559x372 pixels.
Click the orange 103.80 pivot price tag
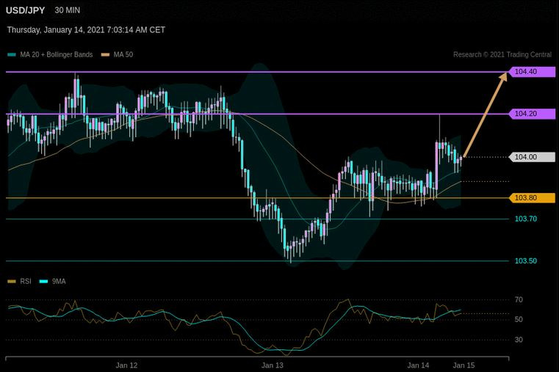click(x=532, y=198)
